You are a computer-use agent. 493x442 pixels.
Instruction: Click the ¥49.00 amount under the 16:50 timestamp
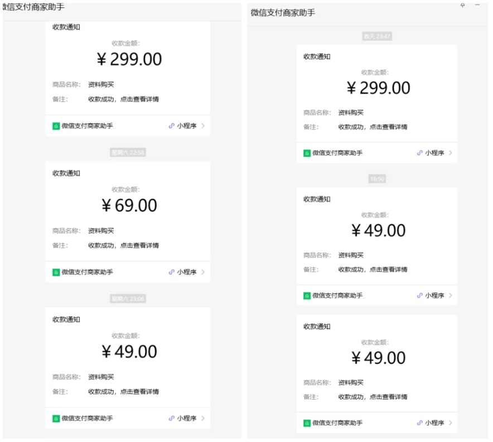pos(379,230)
